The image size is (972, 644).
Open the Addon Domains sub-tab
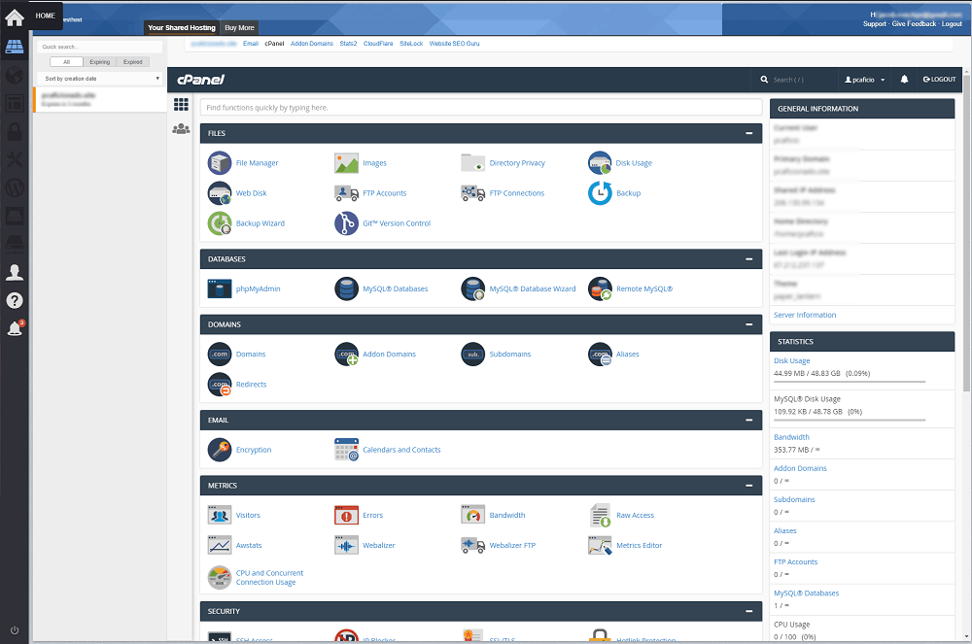pos(312,44)
